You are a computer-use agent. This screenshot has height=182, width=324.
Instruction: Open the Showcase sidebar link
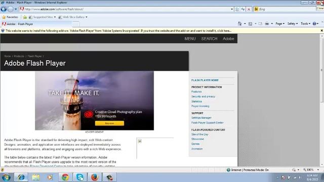tap(197, 139)
